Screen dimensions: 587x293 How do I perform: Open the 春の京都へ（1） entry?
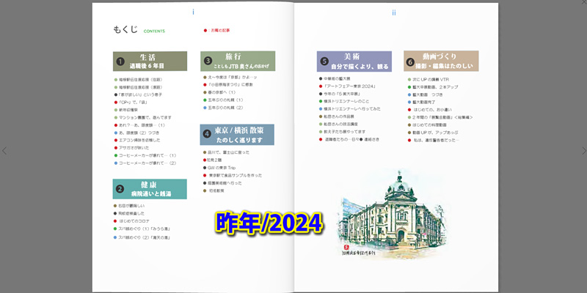[221, 92]
